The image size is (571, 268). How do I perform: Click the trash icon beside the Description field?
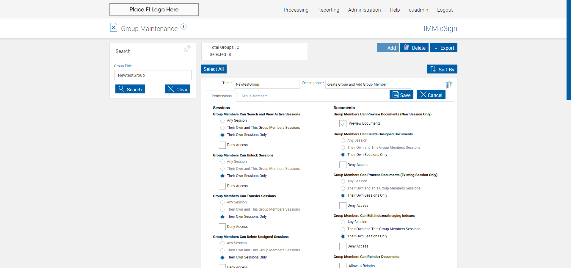coord(448,85)
